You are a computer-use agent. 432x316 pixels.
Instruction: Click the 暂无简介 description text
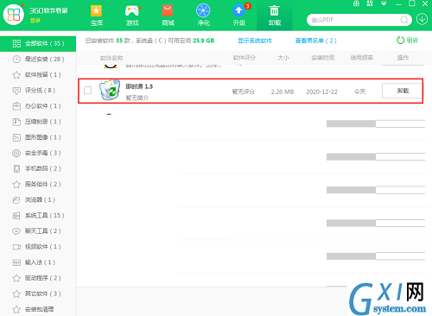point(137,98)
